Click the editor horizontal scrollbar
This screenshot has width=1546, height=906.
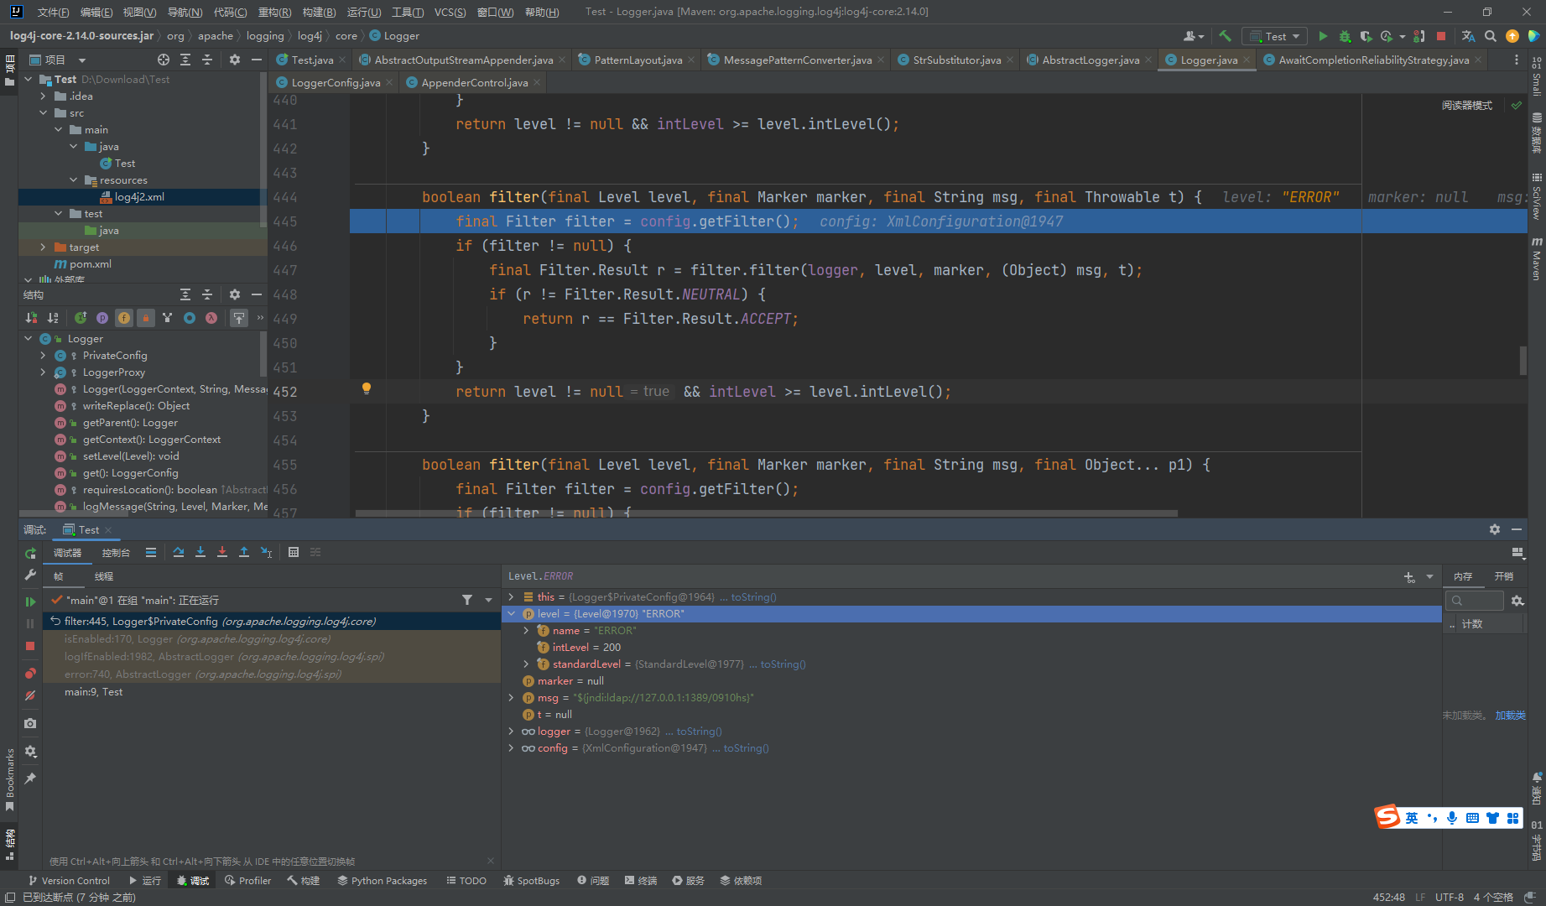(766, 513)
